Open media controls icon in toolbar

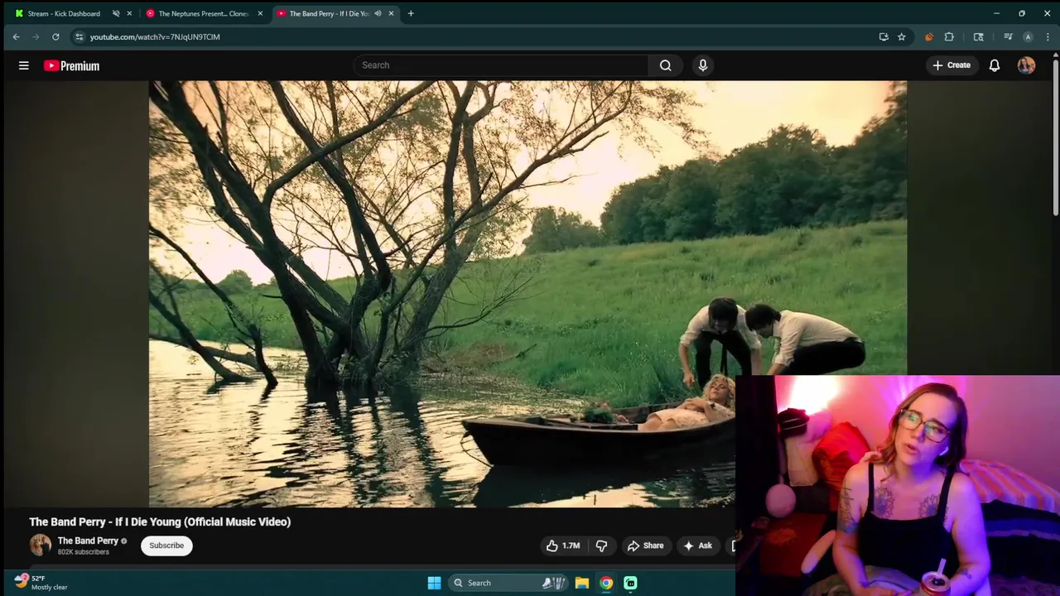pyautogui.click(x=1008, y=36)
